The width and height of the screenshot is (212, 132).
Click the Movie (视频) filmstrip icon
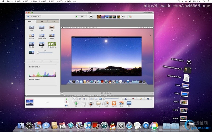click(129, 103)
